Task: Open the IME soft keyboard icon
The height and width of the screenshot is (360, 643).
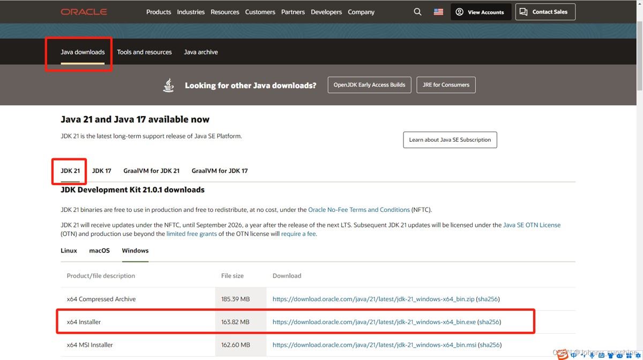Action: point(601,355)
